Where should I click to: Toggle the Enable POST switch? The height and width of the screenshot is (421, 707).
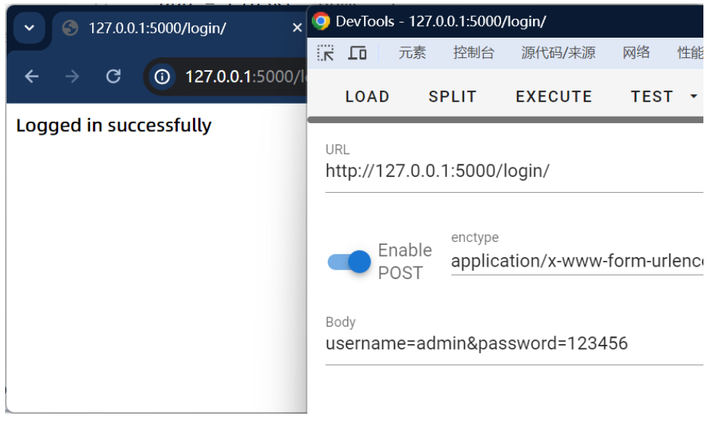coord(350,262)
